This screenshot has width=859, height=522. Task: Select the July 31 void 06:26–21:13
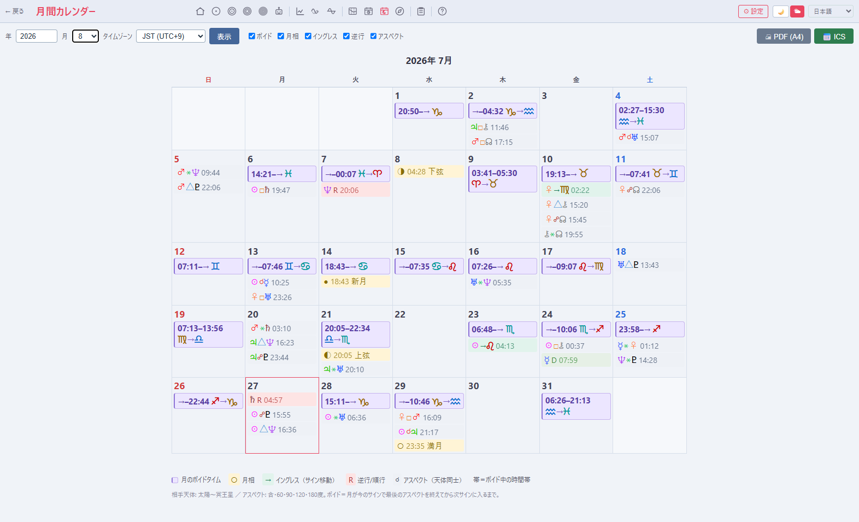(x=576, y=406)
